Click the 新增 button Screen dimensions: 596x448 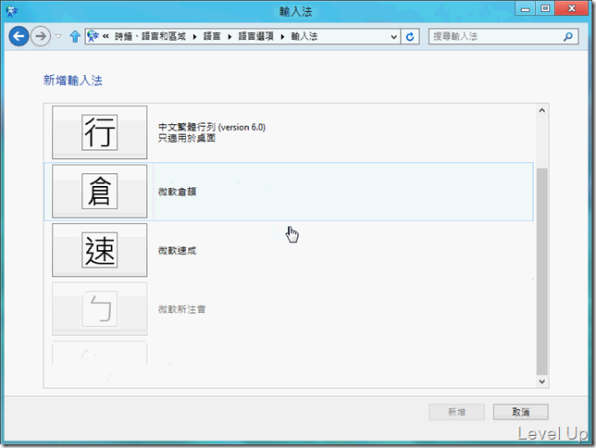pyautogui.click(x=456, y=412)
